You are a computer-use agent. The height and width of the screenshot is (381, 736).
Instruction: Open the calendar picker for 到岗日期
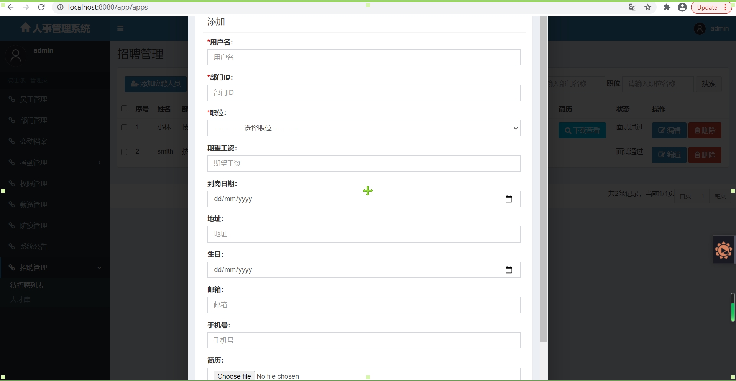[x=509, y=199]
